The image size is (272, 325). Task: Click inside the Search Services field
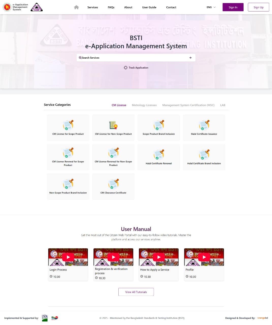click(132, 58)
